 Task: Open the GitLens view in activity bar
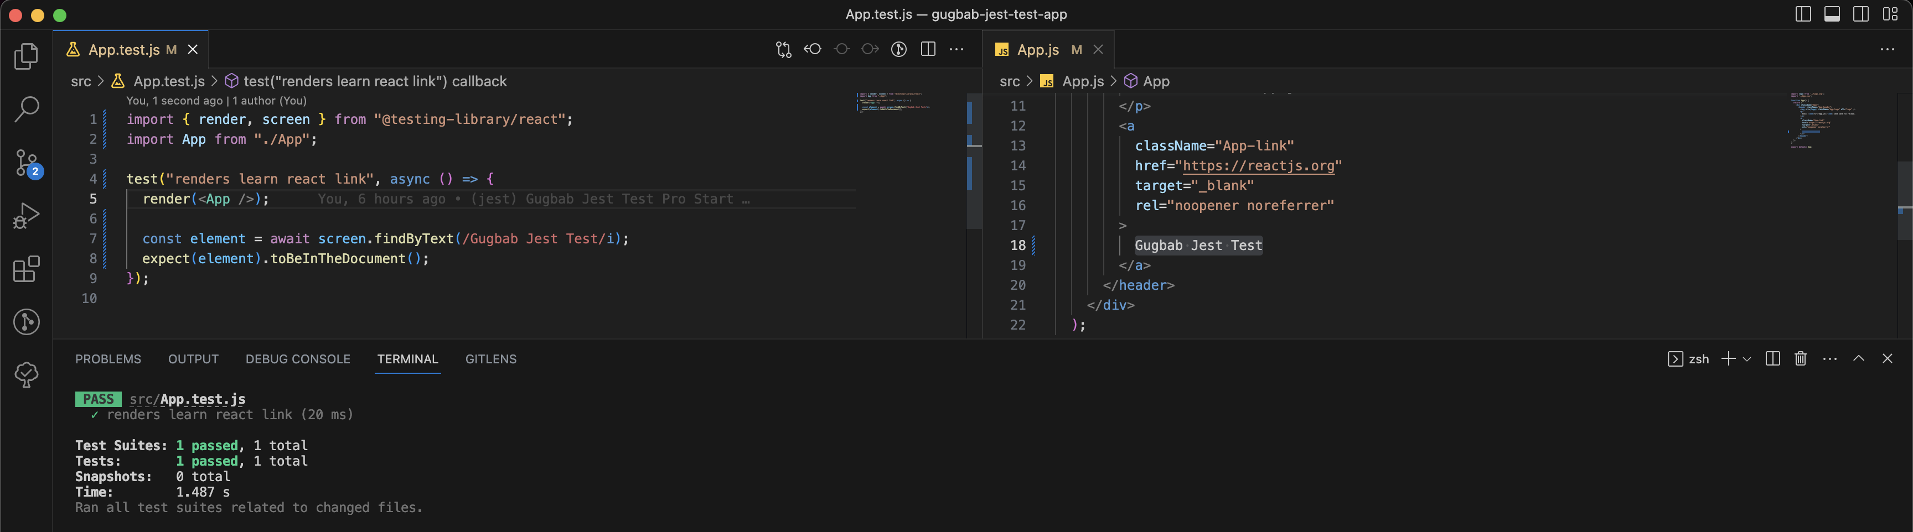click(x=27, y=322)
